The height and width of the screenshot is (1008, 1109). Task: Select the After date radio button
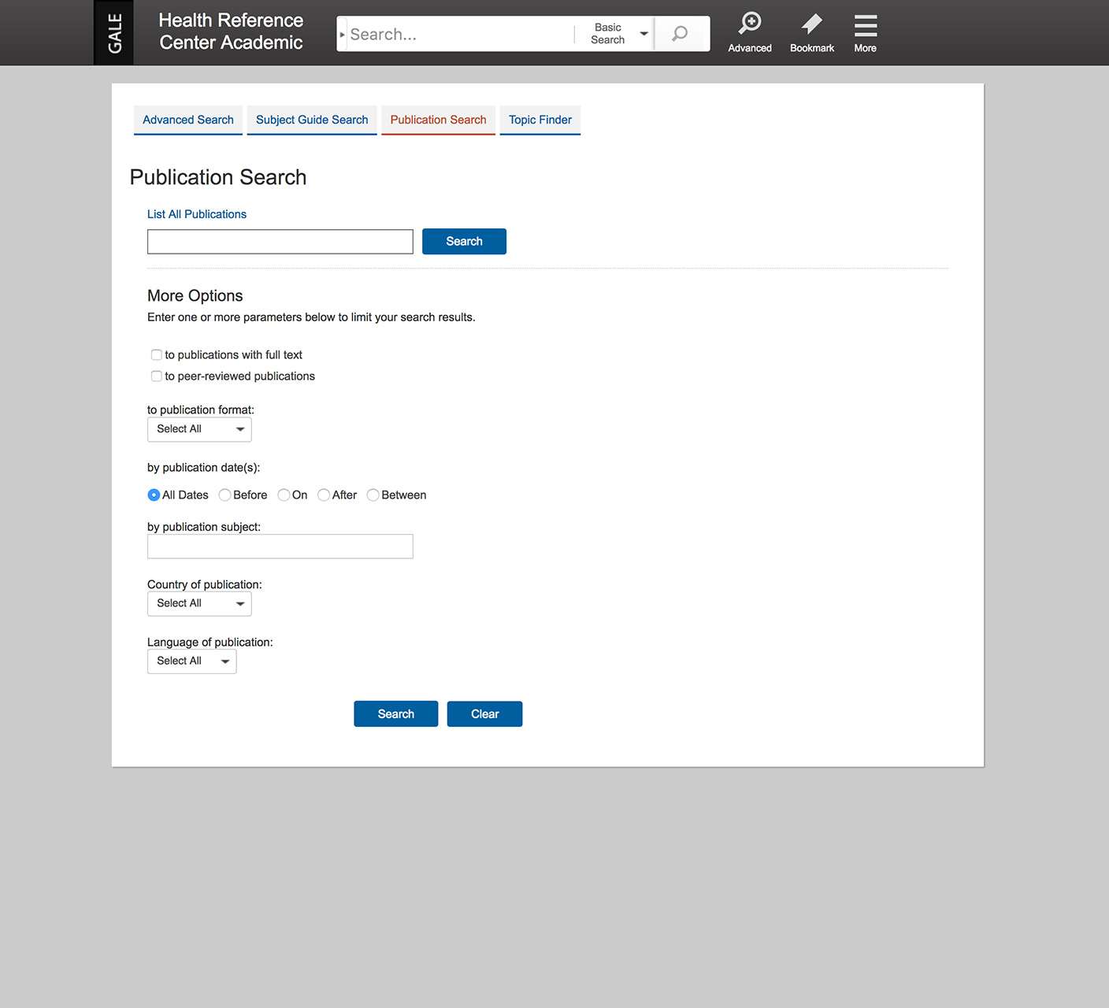click(x=324, y=495)
